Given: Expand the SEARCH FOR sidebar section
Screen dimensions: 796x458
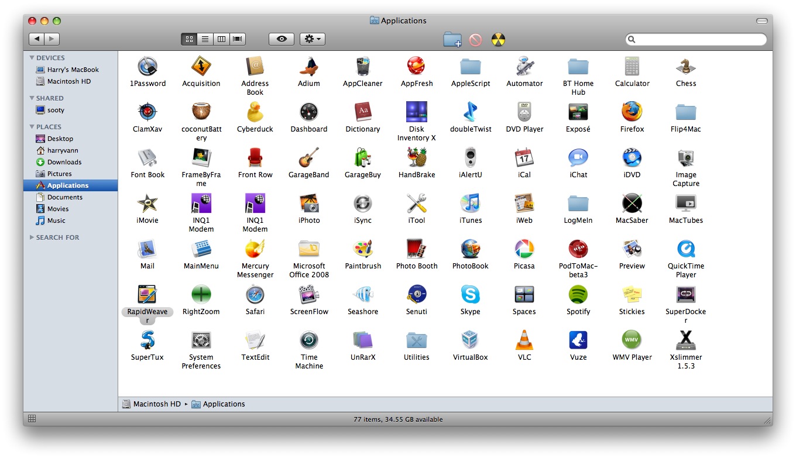Looking at the screenshot, I should pos(32,237).
